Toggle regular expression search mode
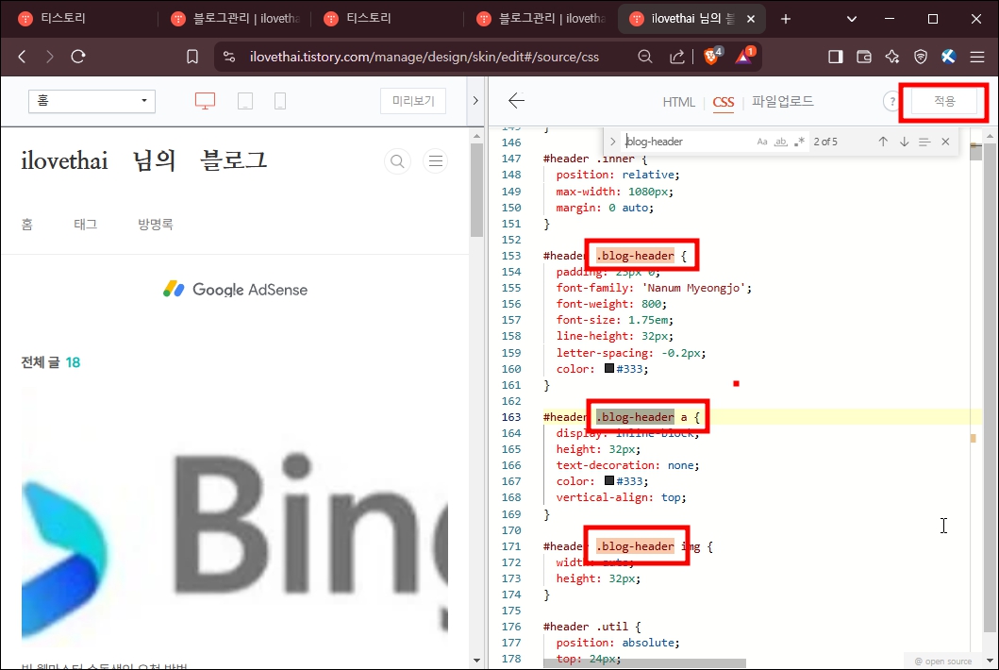This screenshot has width=999, height=670. (x=799, y=142)
